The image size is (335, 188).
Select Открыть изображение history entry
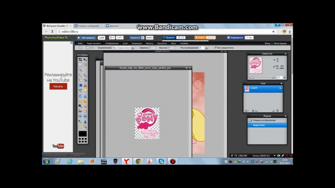(x=267, y=120)
